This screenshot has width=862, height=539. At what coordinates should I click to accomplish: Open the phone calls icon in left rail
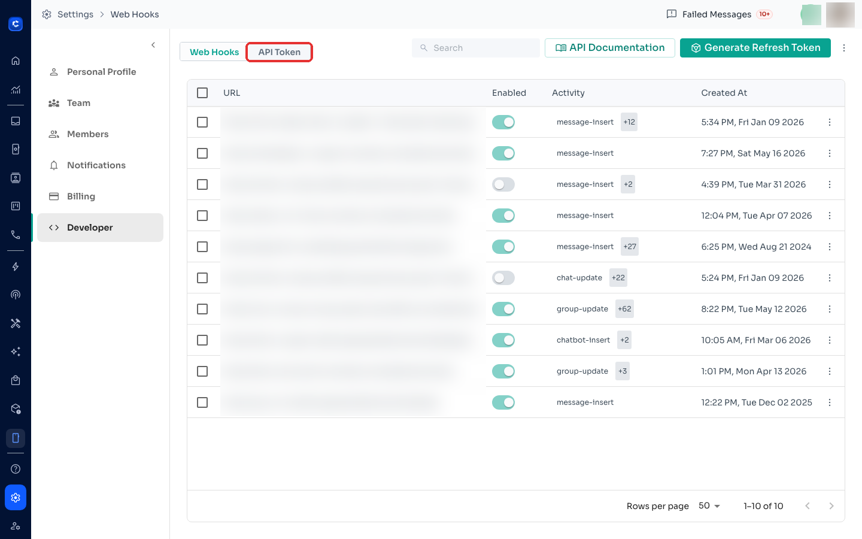[x=16, y=235]
